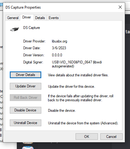130x149 pixels.
Task: Click the Driver Version label
Action: (x=34, y=55)
